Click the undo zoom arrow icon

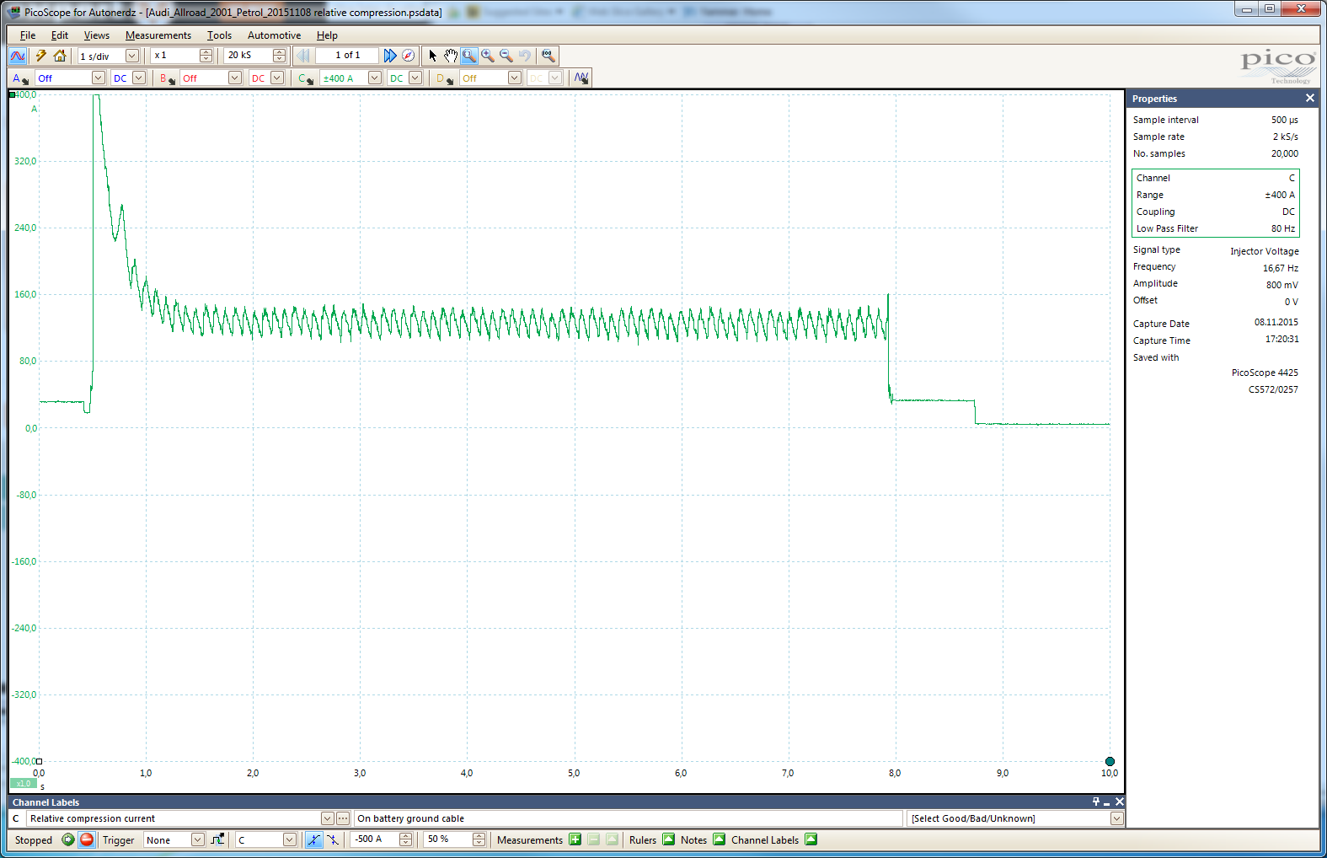point(525,56)
